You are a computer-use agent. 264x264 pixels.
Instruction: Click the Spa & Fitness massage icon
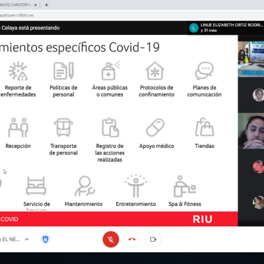pos(185,186)
